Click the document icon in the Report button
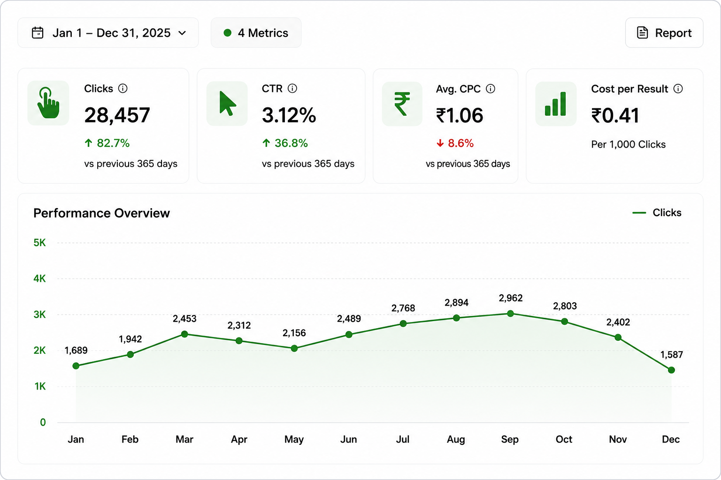721x480 pixels. (x=642, y=33)
